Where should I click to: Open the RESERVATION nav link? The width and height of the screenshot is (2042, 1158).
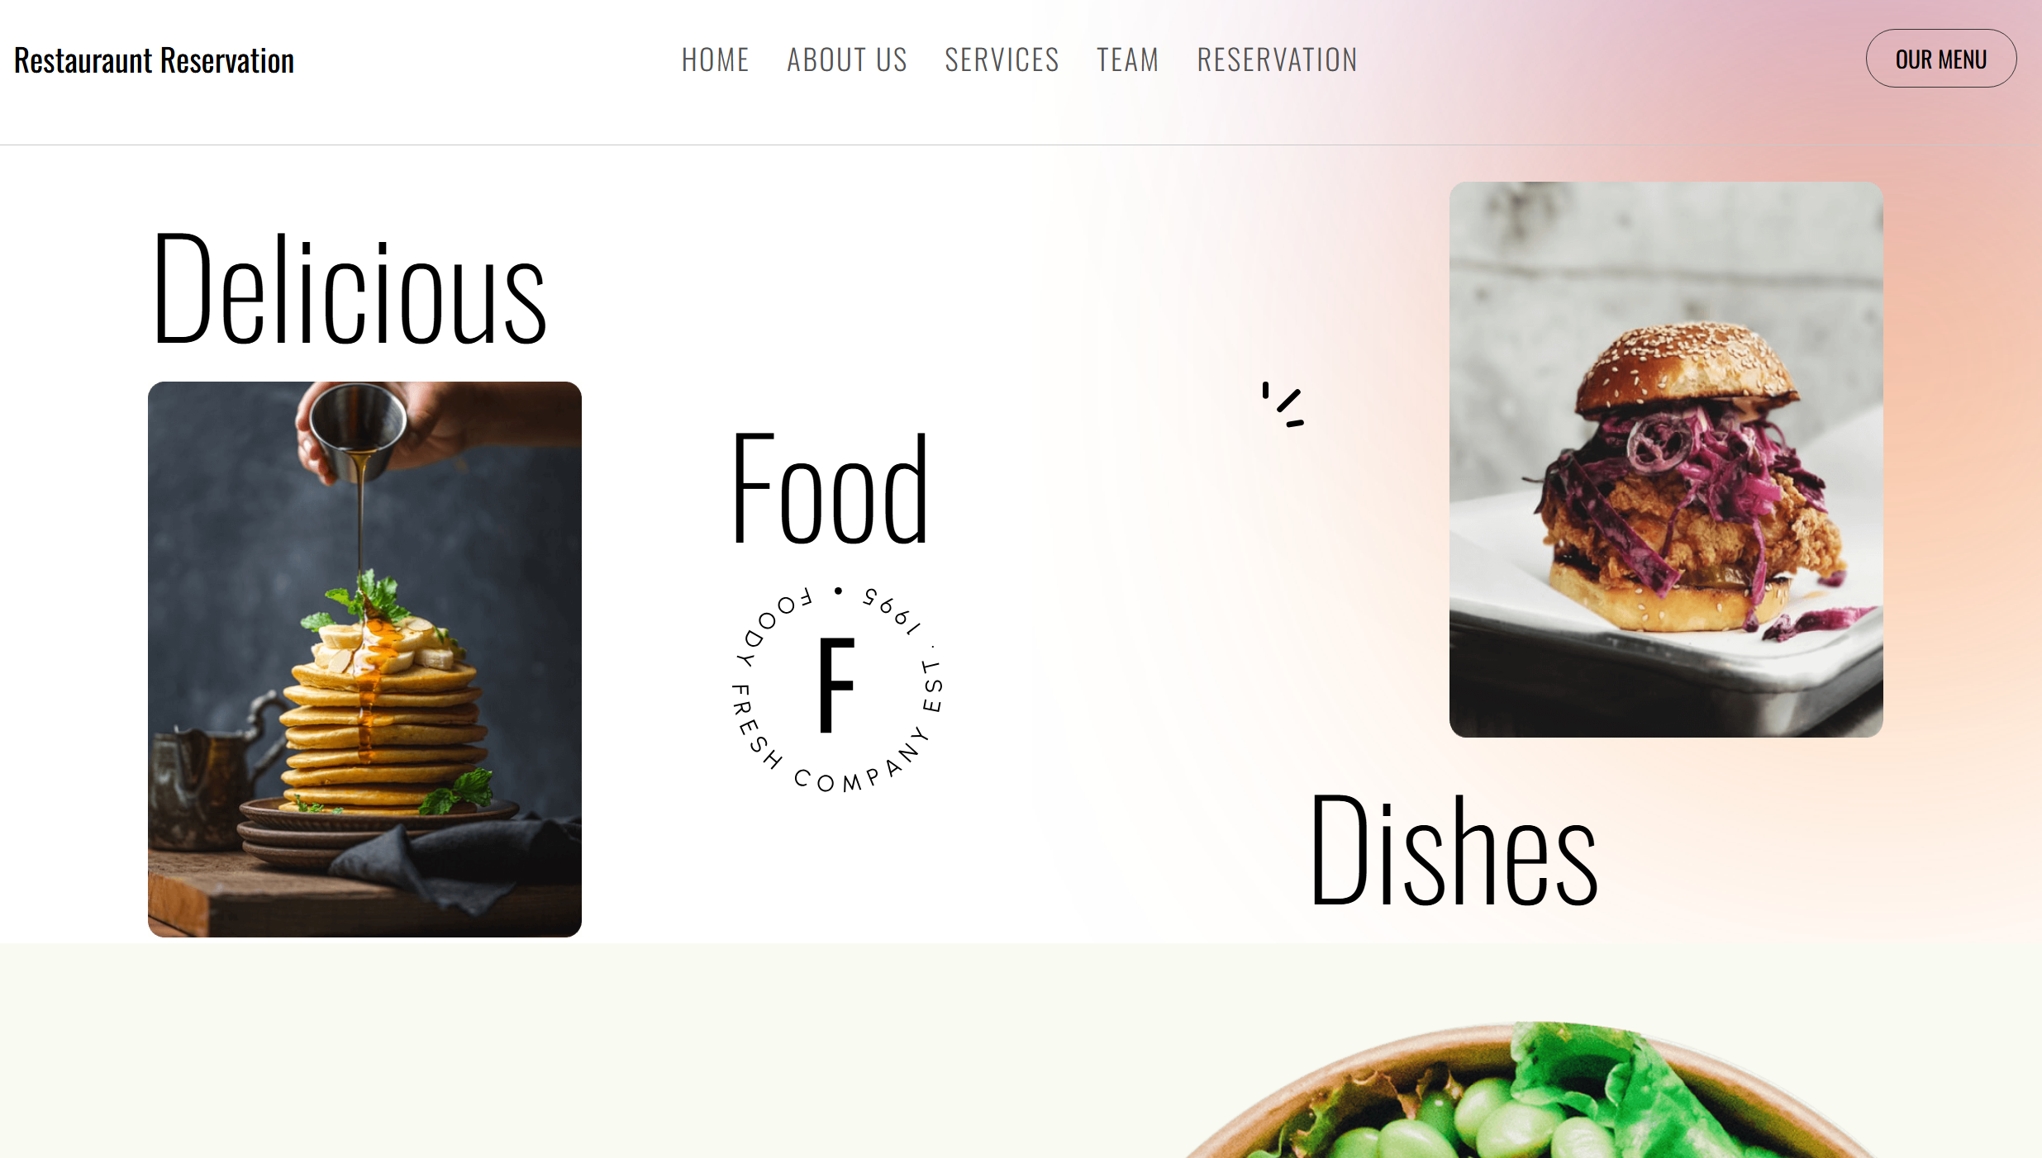coord(1277,59)
